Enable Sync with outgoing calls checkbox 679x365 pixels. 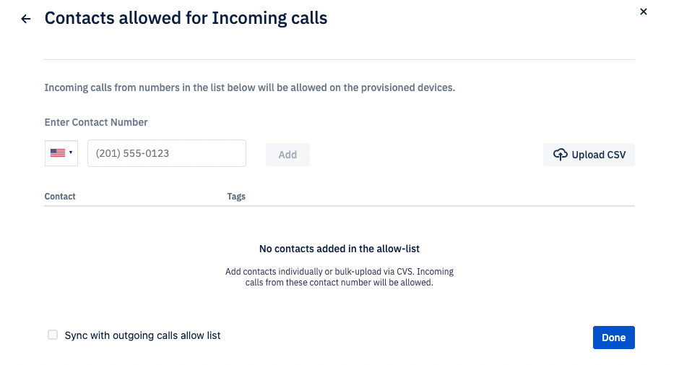tap(53, 335)
